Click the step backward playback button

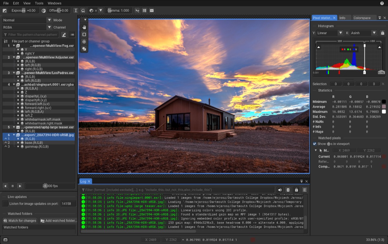(5, 186)
